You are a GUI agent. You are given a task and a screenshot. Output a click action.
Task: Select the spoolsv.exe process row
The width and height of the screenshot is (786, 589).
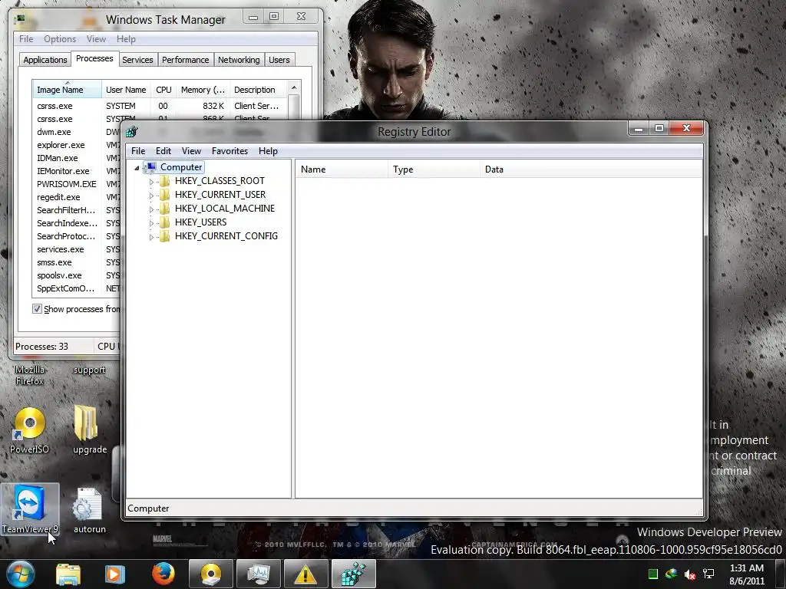pos(78,275)
